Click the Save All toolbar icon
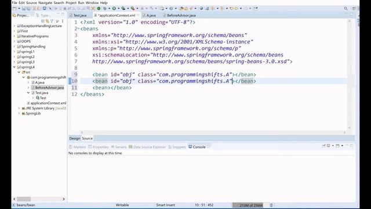The height and width of the screenshot is (209, 371). pyautogui.click(x=28, y=9)
